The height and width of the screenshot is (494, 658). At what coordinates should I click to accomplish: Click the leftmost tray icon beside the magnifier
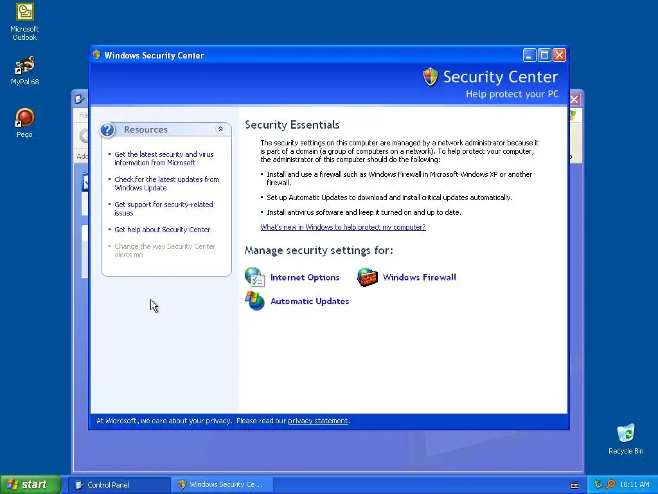598,485
